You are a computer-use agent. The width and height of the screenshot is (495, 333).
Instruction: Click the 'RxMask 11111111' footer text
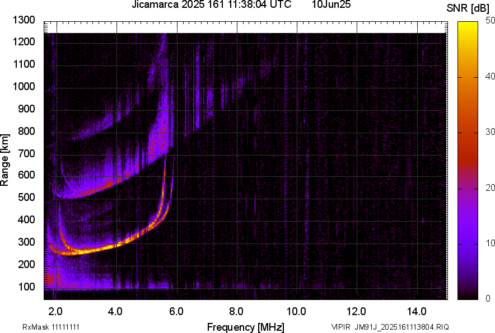51,327
